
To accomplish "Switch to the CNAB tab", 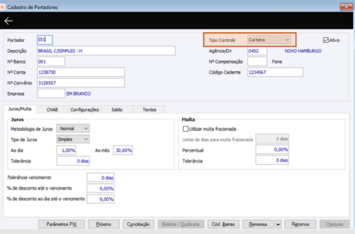I will [x=52, y=110].
